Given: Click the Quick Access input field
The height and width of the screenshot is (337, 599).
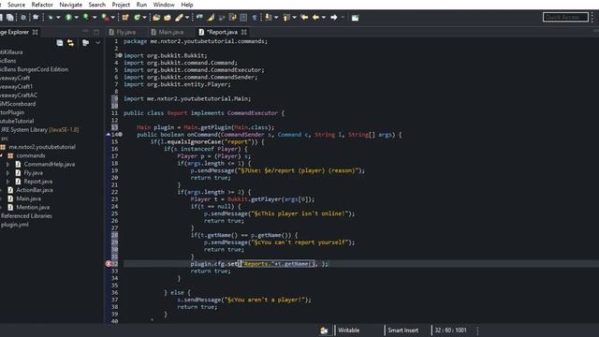Looking at the screenshot, I should (565, 17).
